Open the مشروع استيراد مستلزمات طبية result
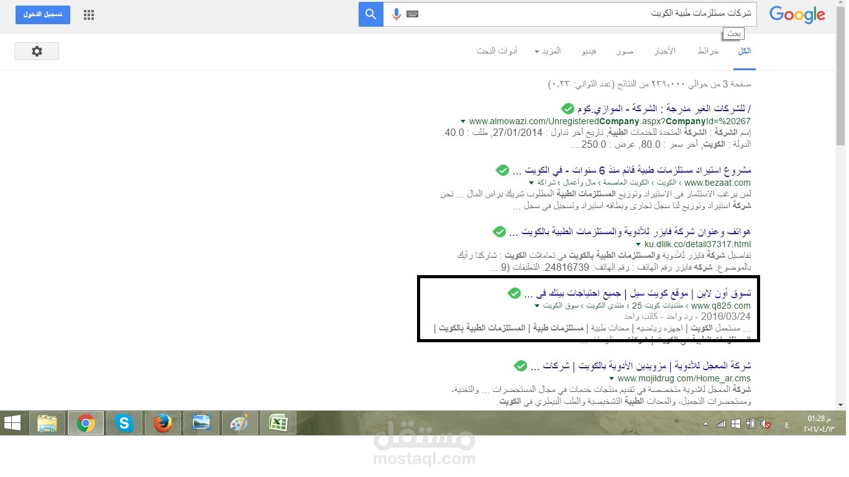 632,170
